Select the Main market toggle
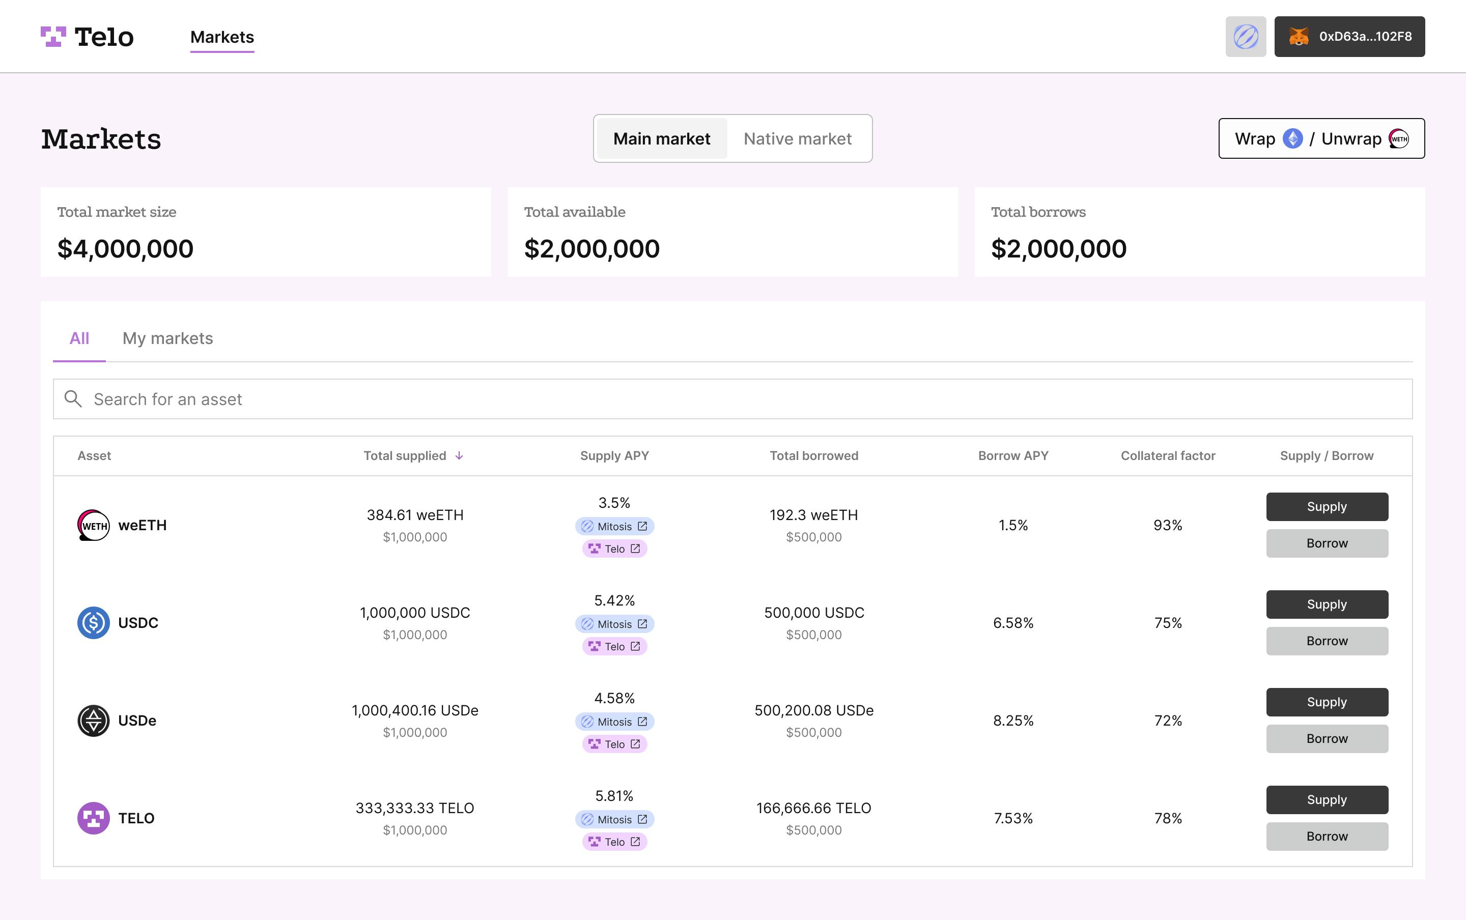The image size is (1466, 920). tap(662, 139)
